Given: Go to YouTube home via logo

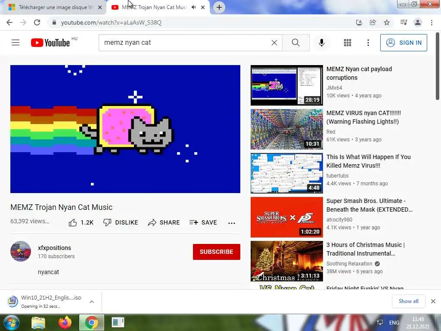Looking at the screenshot, I should (x=50, y=43).
